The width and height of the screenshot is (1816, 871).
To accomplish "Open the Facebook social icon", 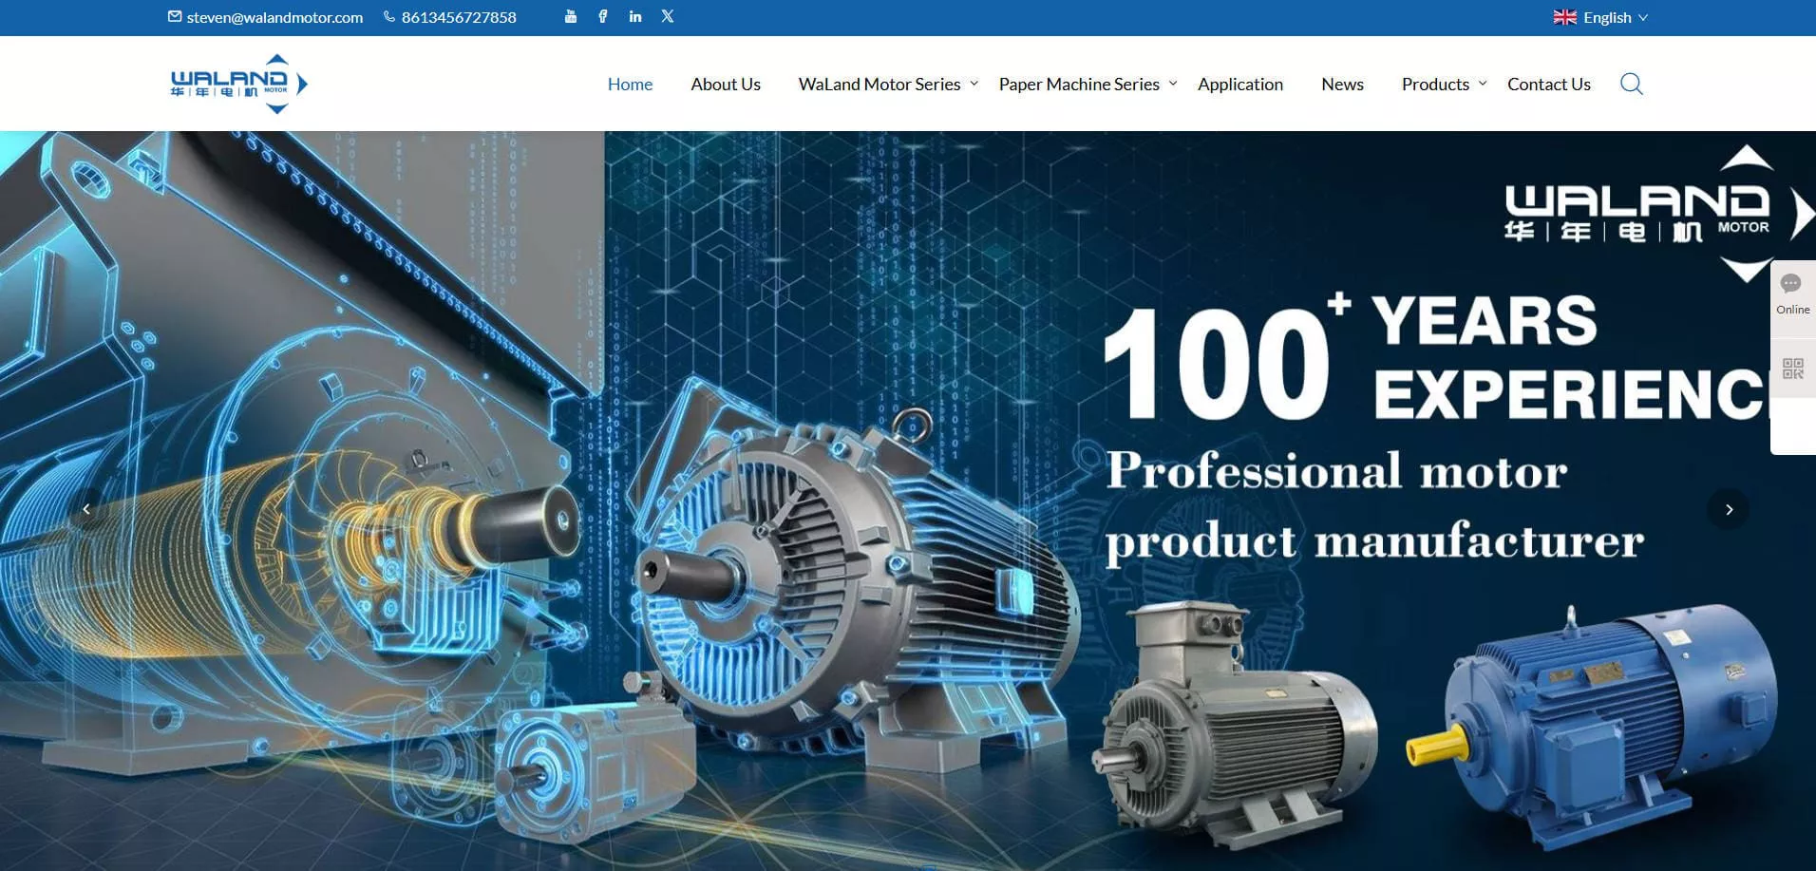I will tap(603, 16).
